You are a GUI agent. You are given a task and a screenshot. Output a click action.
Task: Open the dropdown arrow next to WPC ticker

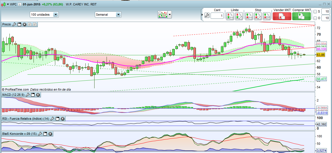pos(8,5)
